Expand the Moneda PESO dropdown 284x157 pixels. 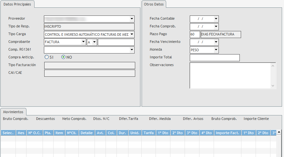(216, 50)
